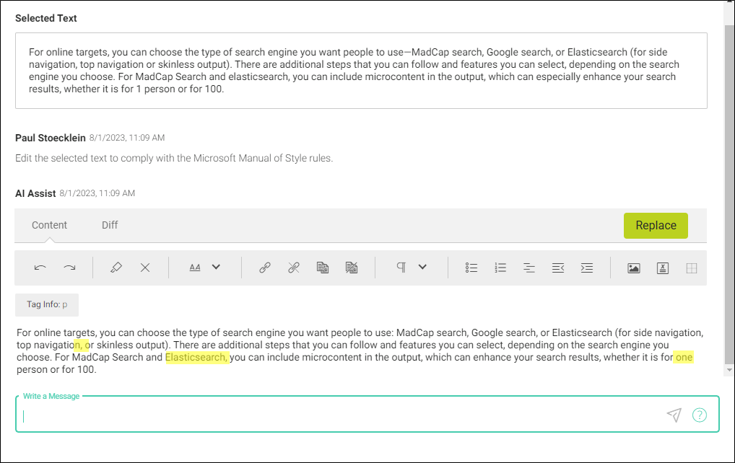This screenshot has width=735, height=463.
Task: Click the insert table grid icon
Action: click(692, 268)
